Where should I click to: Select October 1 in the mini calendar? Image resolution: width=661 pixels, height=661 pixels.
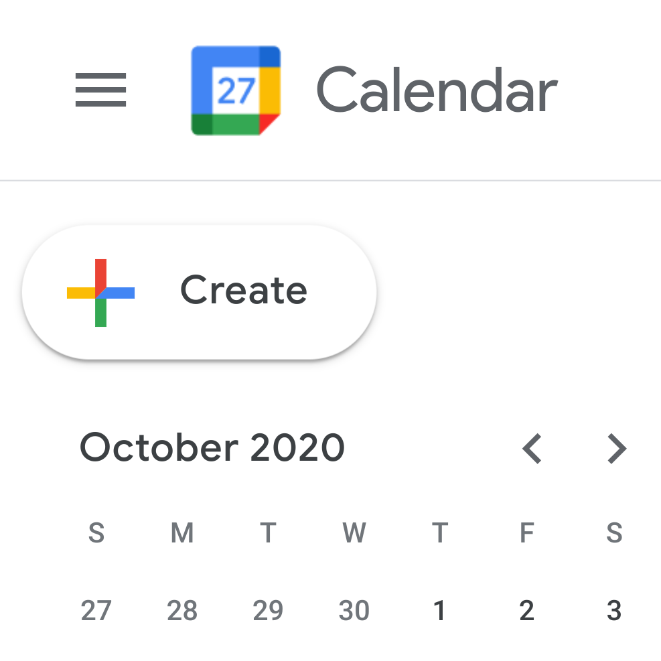[440, 610]
